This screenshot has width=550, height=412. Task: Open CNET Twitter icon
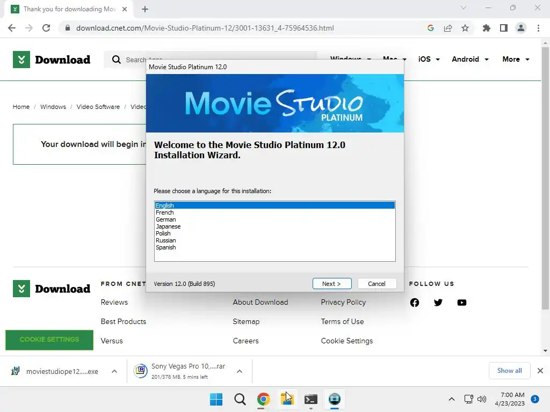point(438,303)
